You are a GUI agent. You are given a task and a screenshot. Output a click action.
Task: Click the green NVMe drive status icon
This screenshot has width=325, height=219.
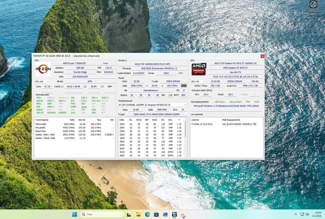pyautogui.click(x=192, y=124)
